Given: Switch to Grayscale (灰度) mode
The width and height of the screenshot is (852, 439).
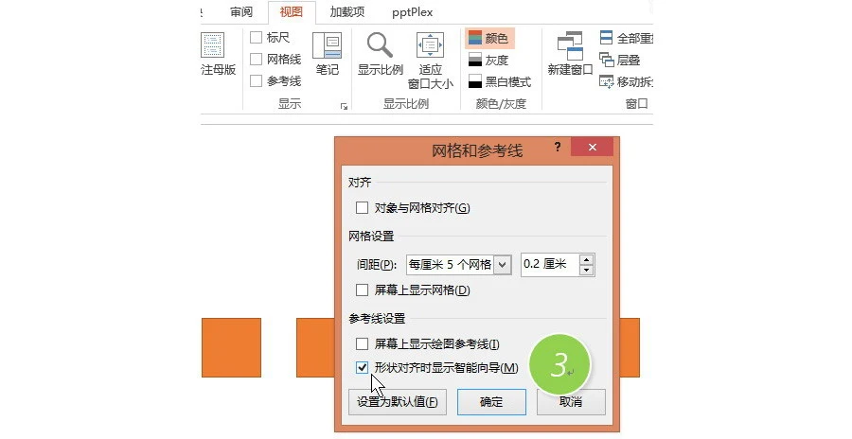Looking at the screenshot, I should [x=488, y=61].
